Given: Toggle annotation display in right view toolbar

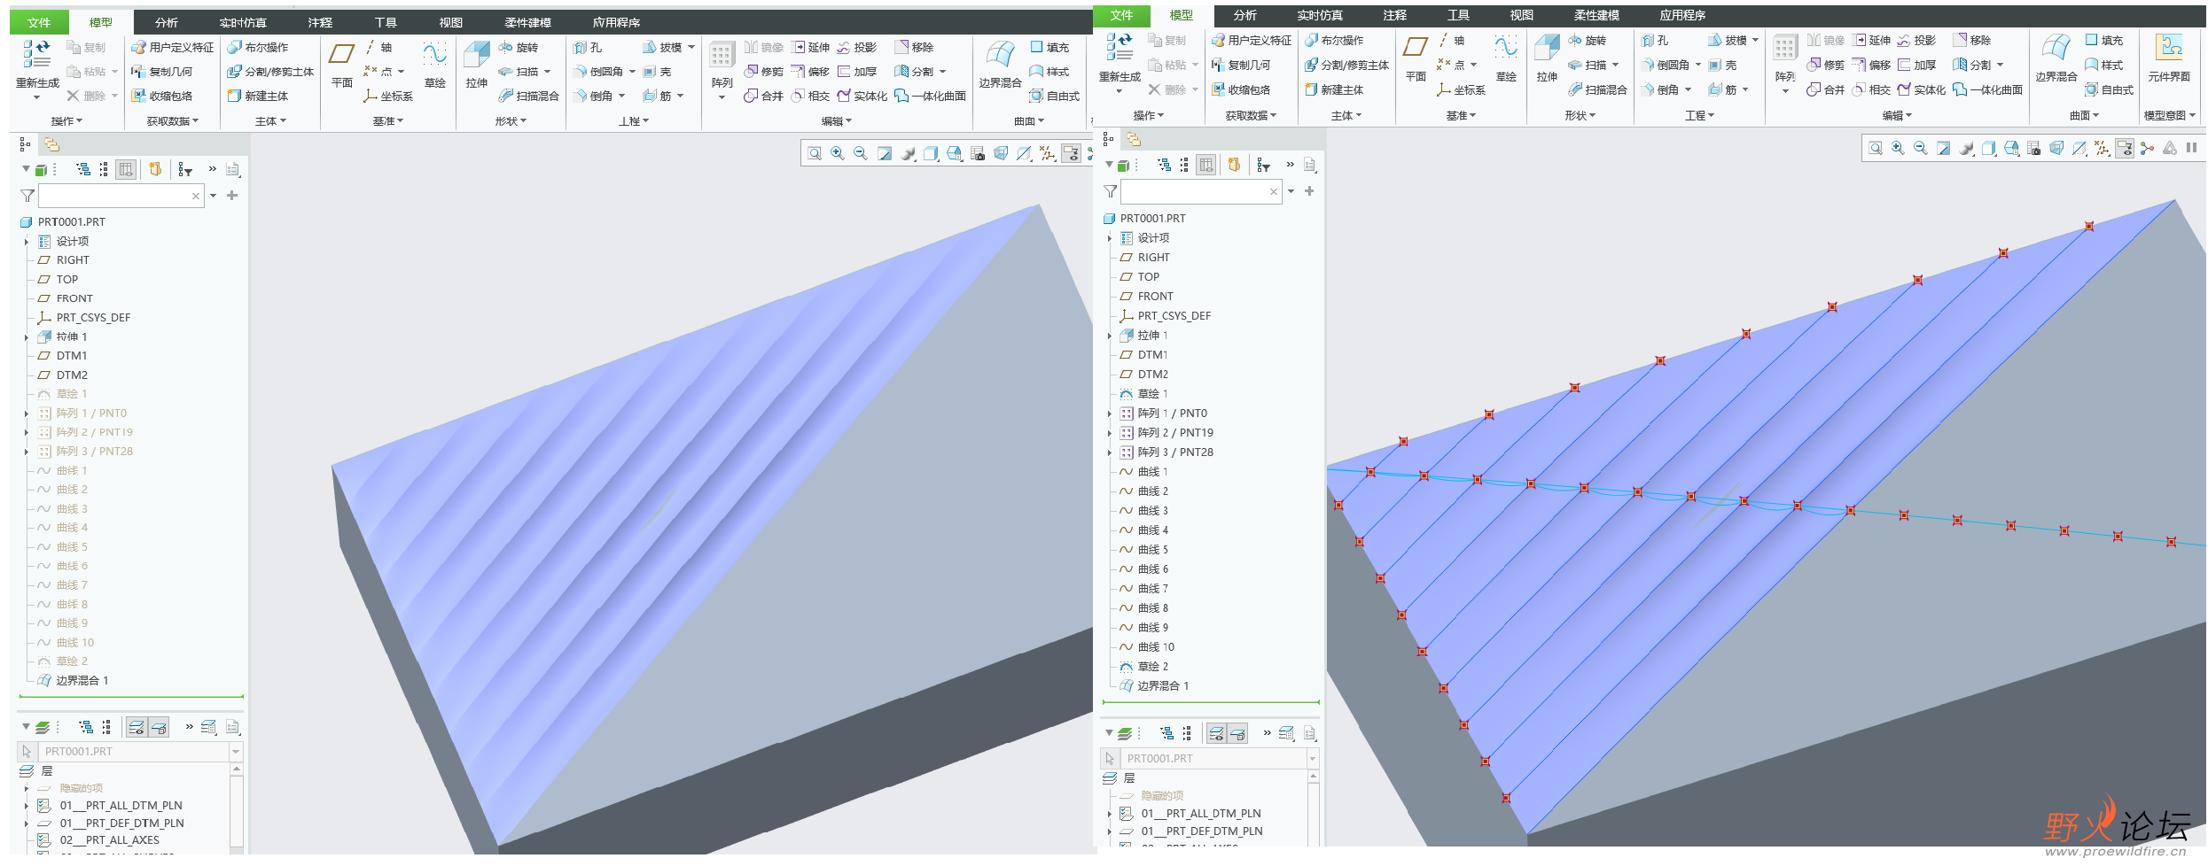Looking at the screenshot, I should tap(2123, 149).
